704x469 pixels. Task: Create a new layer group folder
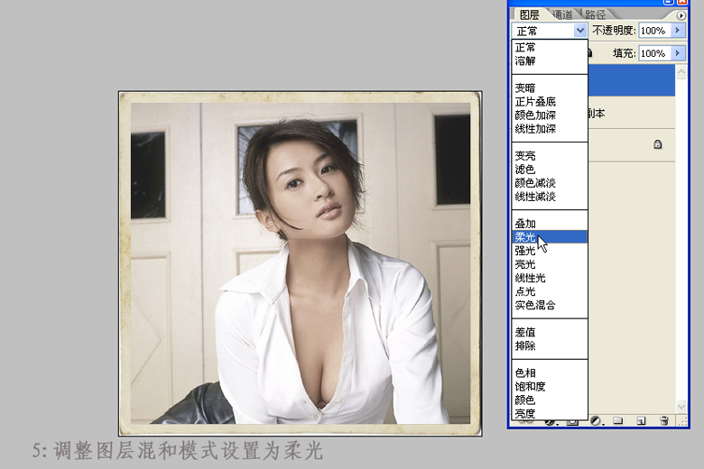pos(618,421)
